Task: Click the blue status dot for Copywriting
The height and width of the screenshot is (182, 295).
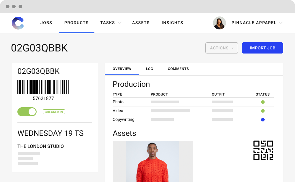Action: click(263, 119)
